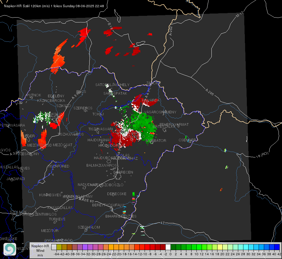Select the SZERENCS town label
This screenshot has width=282, height=259.
83,108
